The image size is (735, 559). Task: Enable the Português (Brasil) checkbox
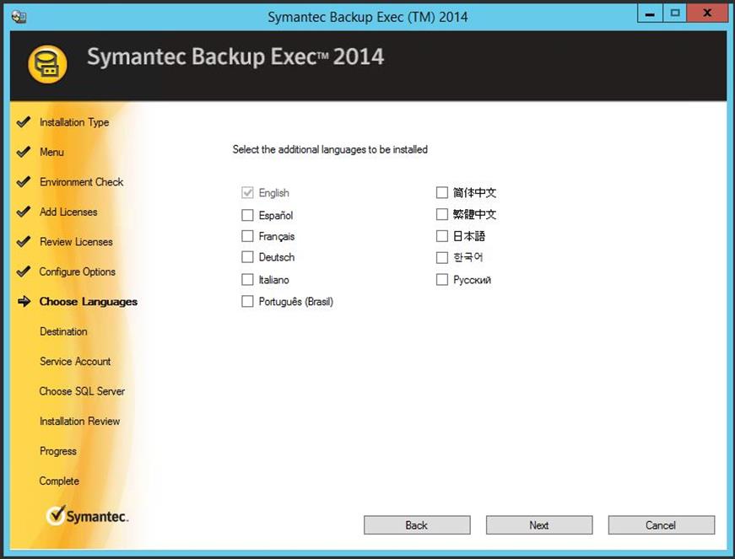pos(247,301)
